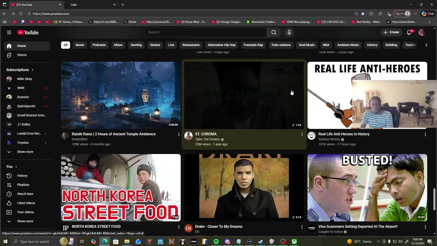Open the notifications bell
This screenshot has height=246, width=437.
click(409, 32)
